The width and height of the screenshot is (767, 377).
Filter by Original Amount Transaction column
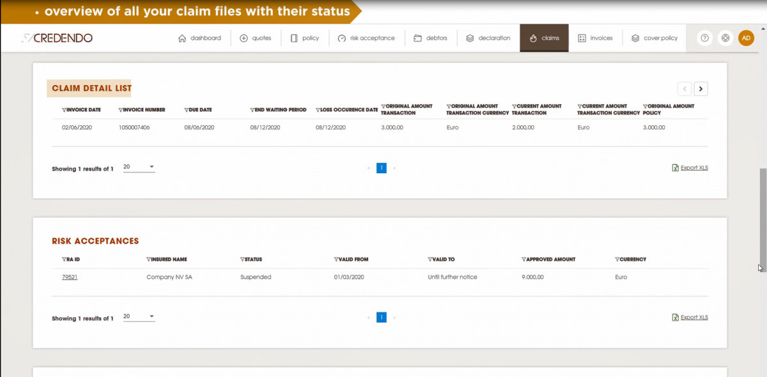(x=383, y=106)
